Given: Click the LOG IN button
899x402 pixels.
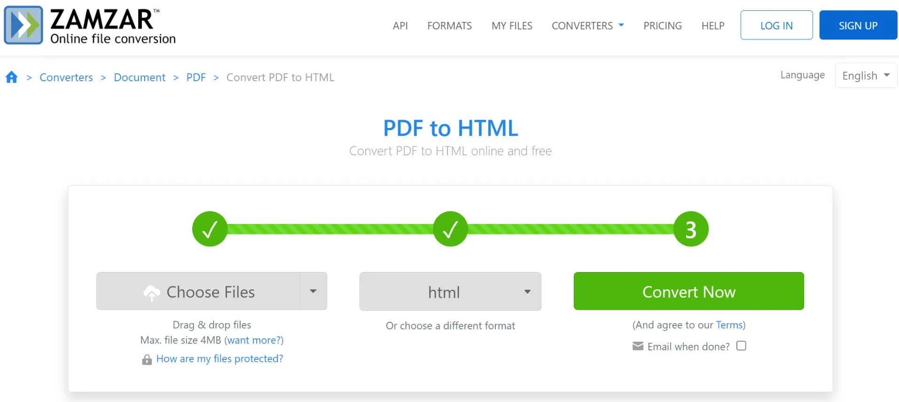Looking at the screenshot, I should (x=776, y=25).
